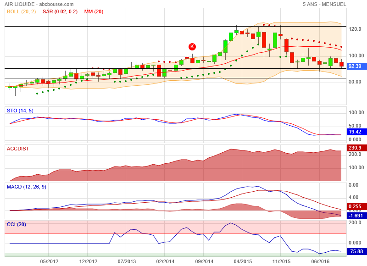Image resolution: width=367 pixels, height=266 pixels.
Task: Click the 09/2014 date axis label
Action: tap(204, 261)
